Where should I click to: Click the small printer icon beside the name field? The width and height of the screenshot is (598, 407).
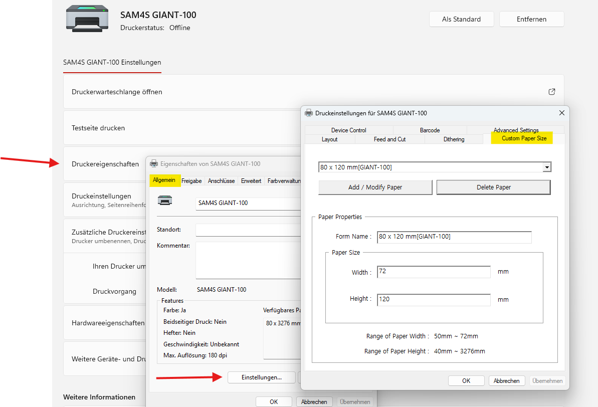click(x=165, y=200)
